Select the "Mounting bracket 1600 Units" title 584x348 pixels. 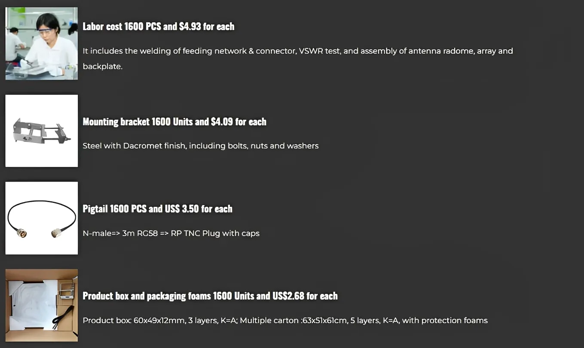pyautogui.click(x=137, y=122)
